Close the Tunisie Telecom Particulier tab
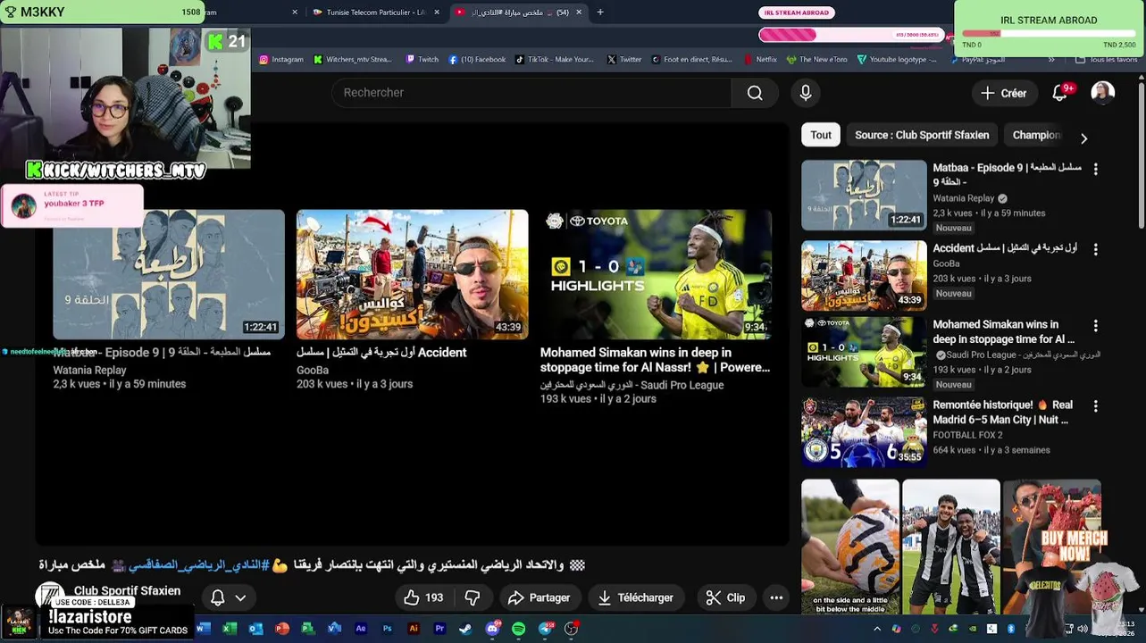The image size is (1146, 643). pos(437,13)
